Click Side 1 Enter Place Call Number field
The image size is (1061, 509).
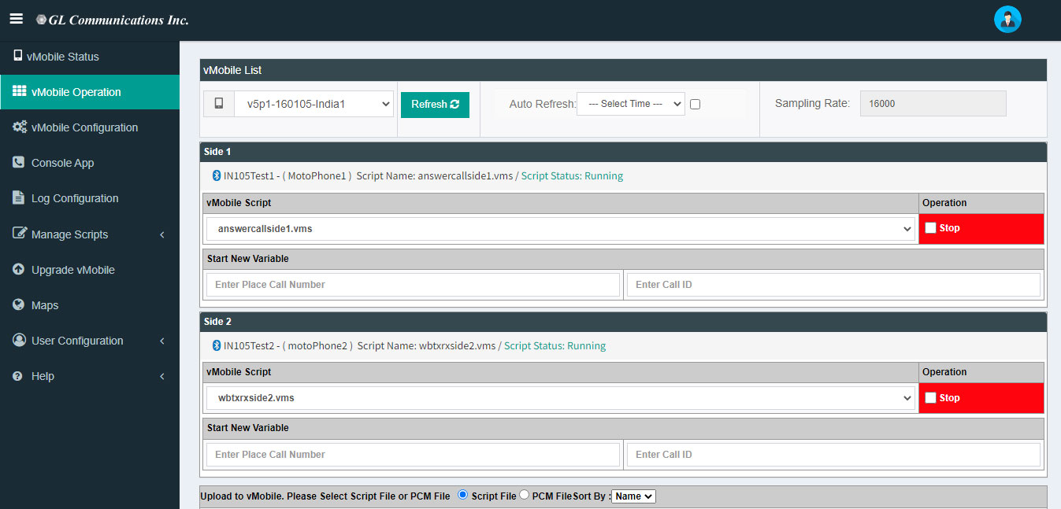413,285
